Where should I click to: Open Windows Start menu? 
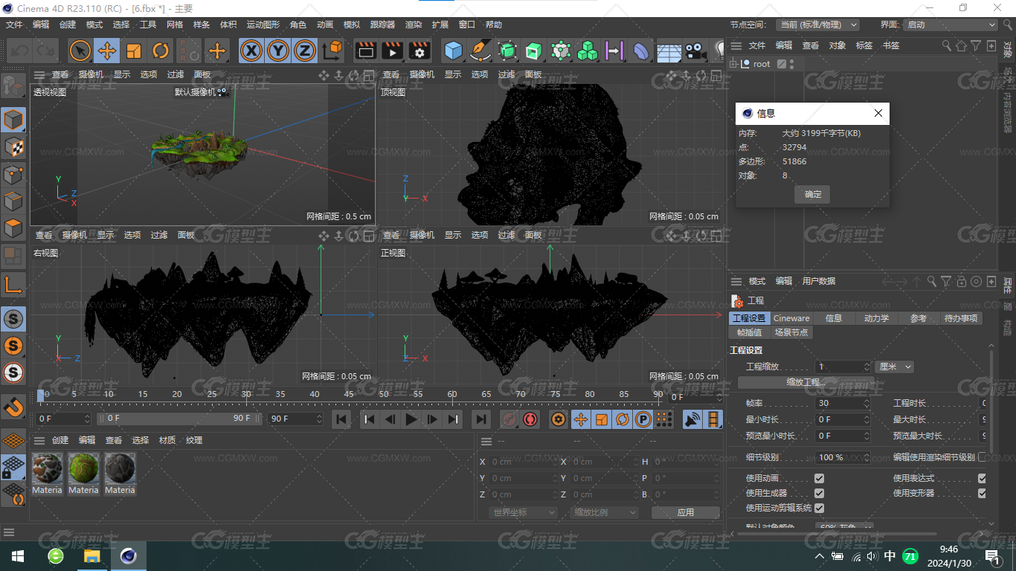[x=18, y=556]
